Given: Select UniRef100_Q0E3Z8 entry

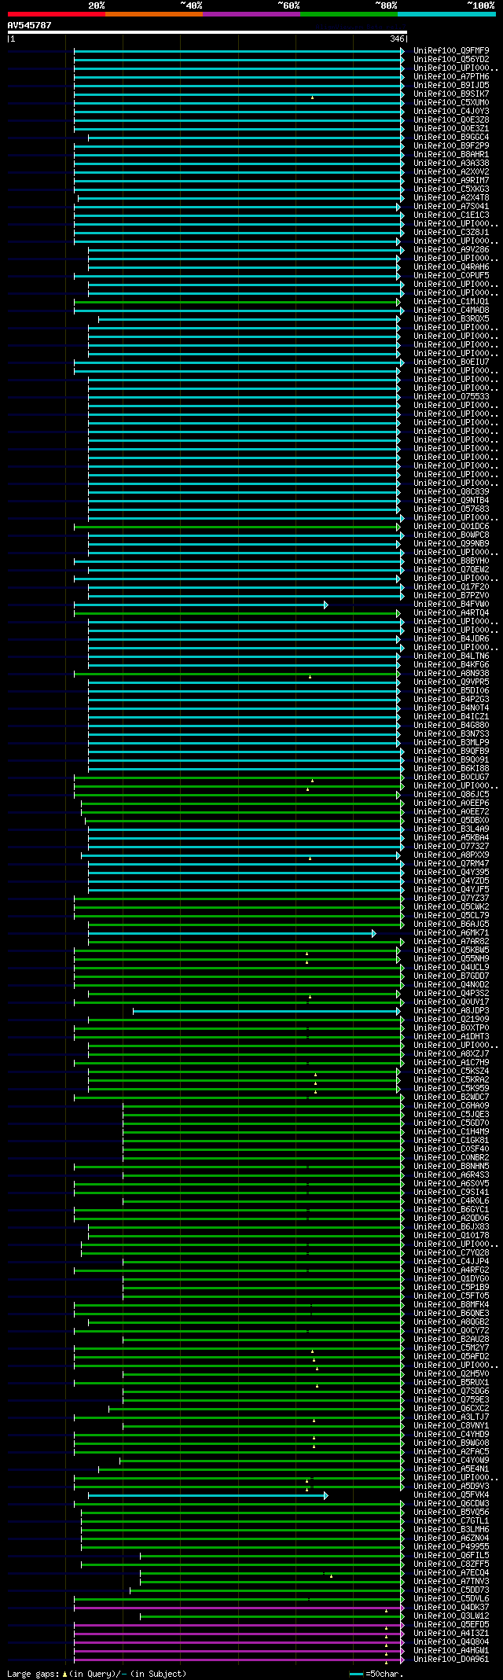Looking at the screenshot, I should (x=451, y=119).
